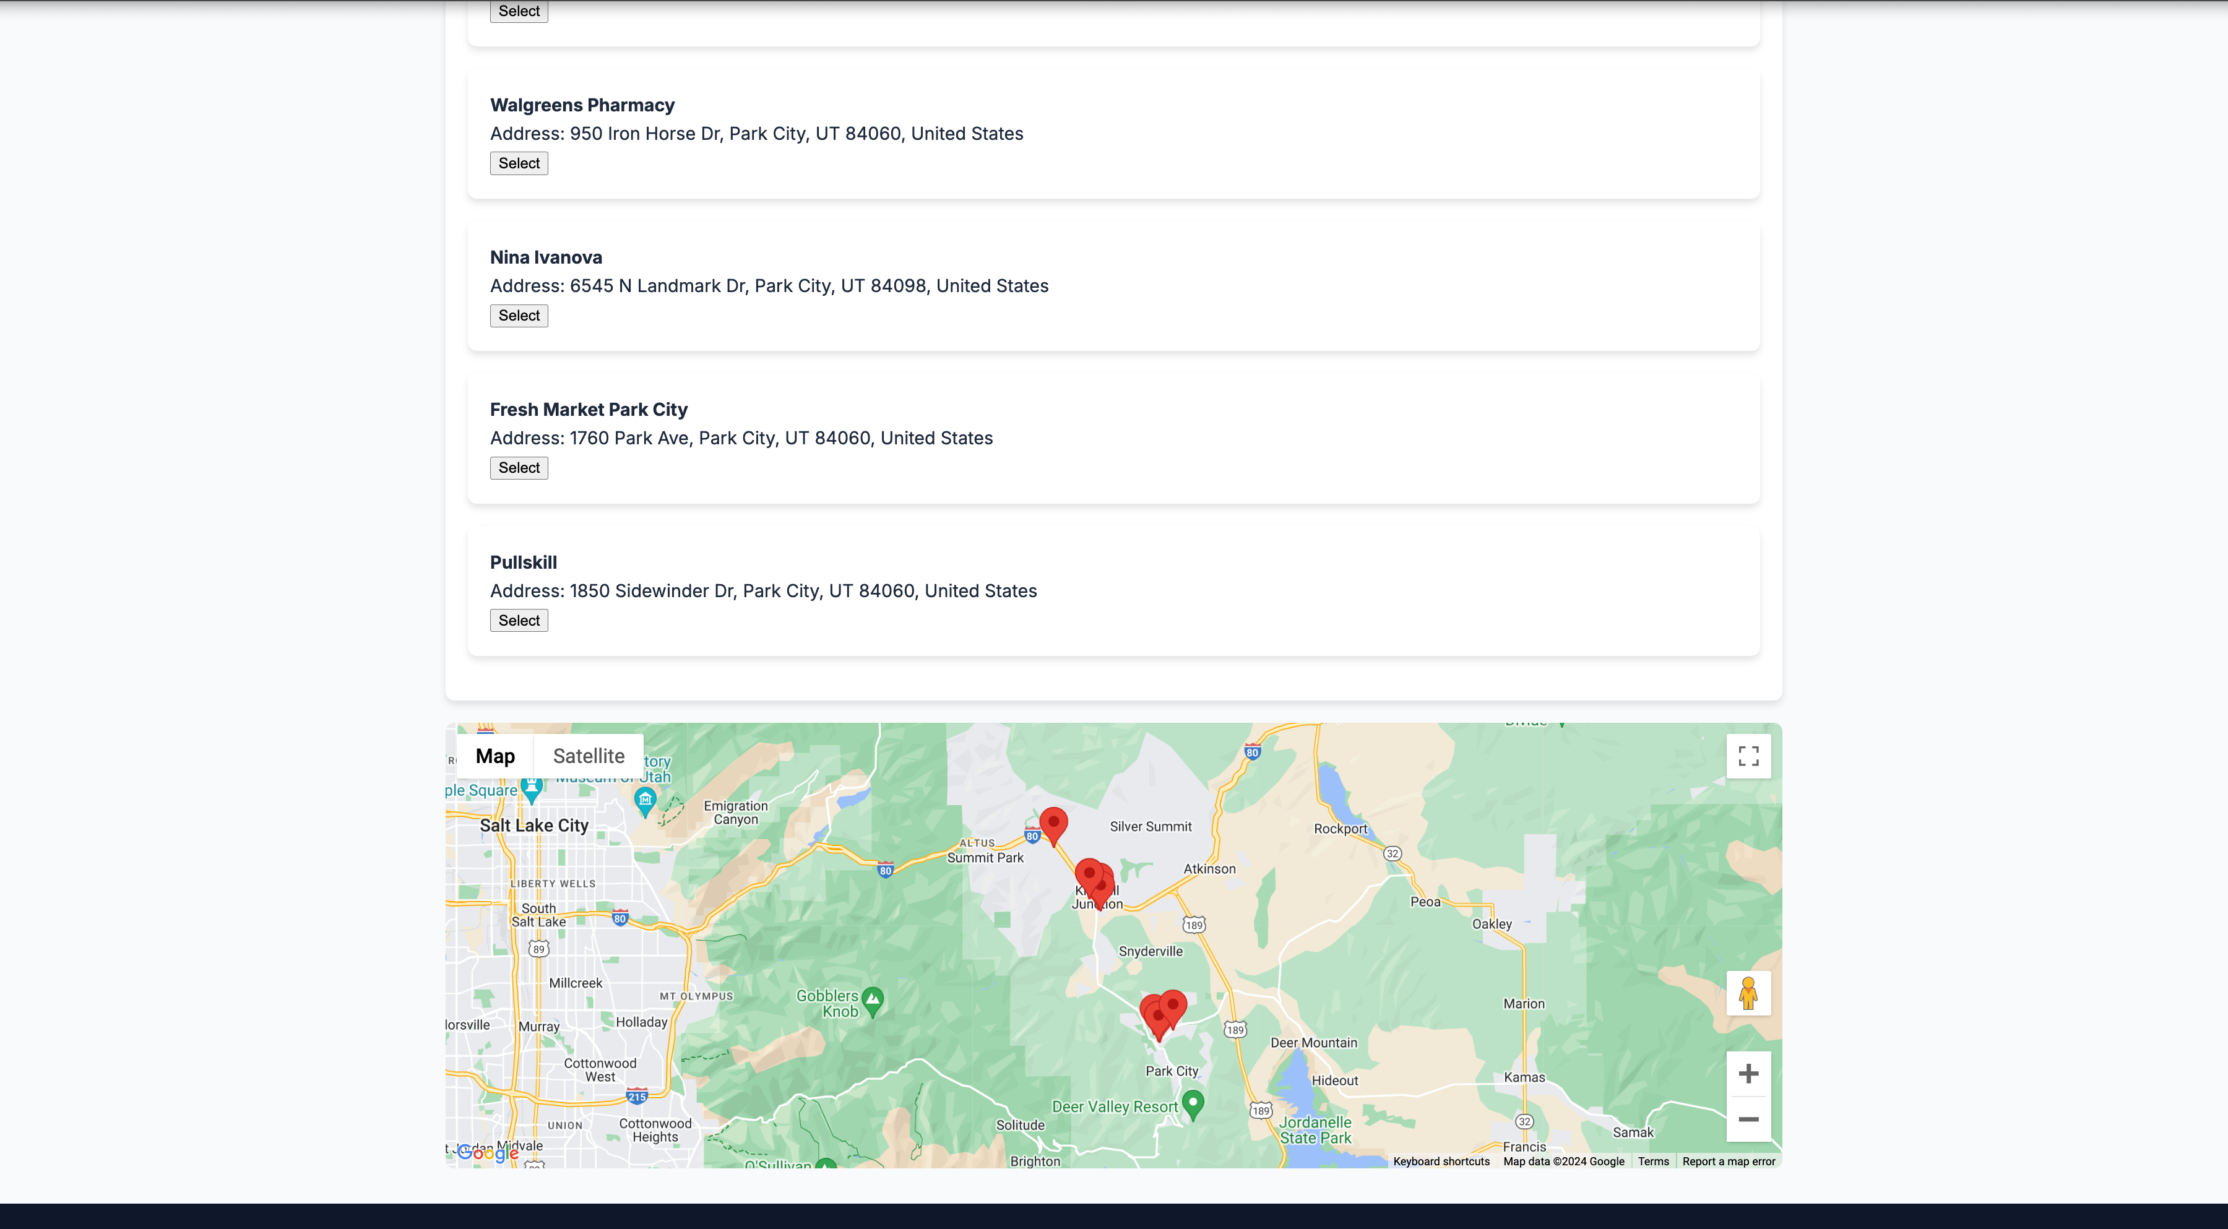
Task: Click Report a map error link
Action: coord(1728,1162)
